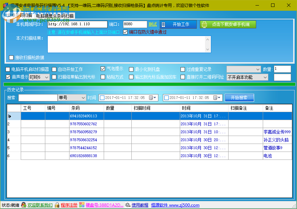Open 程序注册 link
This screenshot has height=209, width=297.
click(x=69, y=205)
